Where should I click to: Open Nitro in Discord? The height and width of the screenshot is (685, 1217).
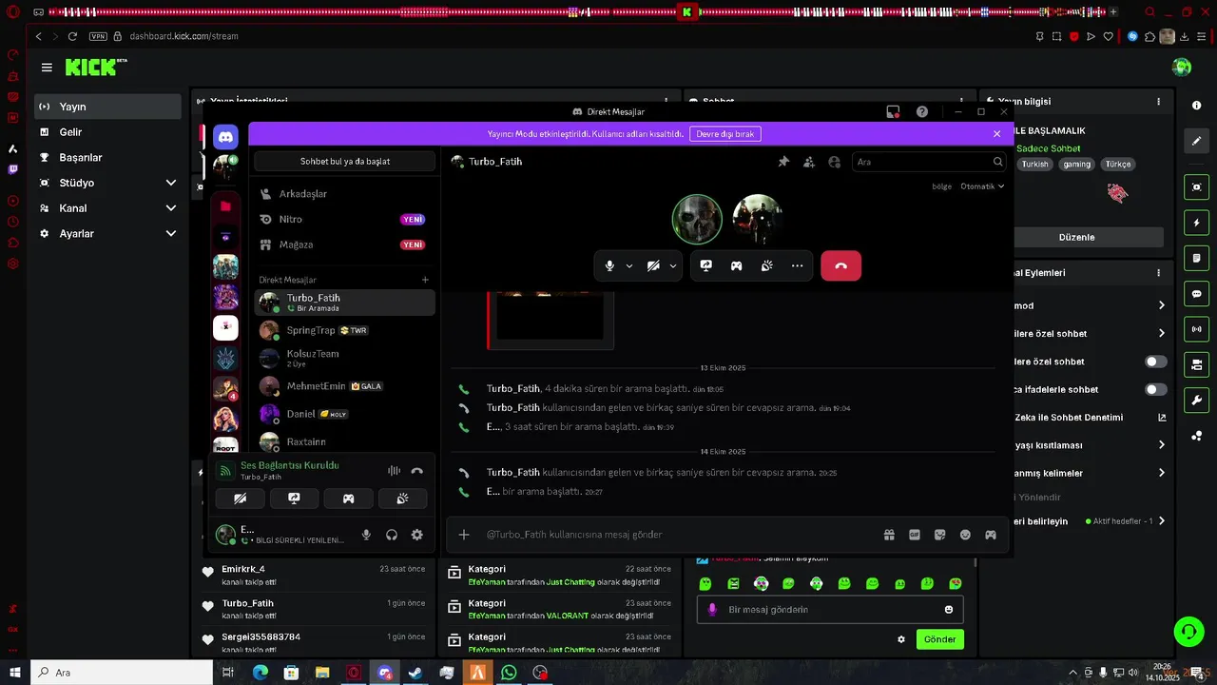344,219
